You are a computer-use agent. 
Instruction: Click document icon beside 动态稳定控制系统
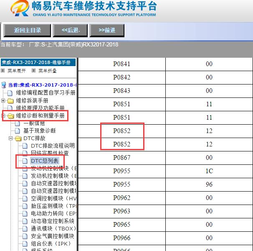pyautogui.click(x=25, y=221)
